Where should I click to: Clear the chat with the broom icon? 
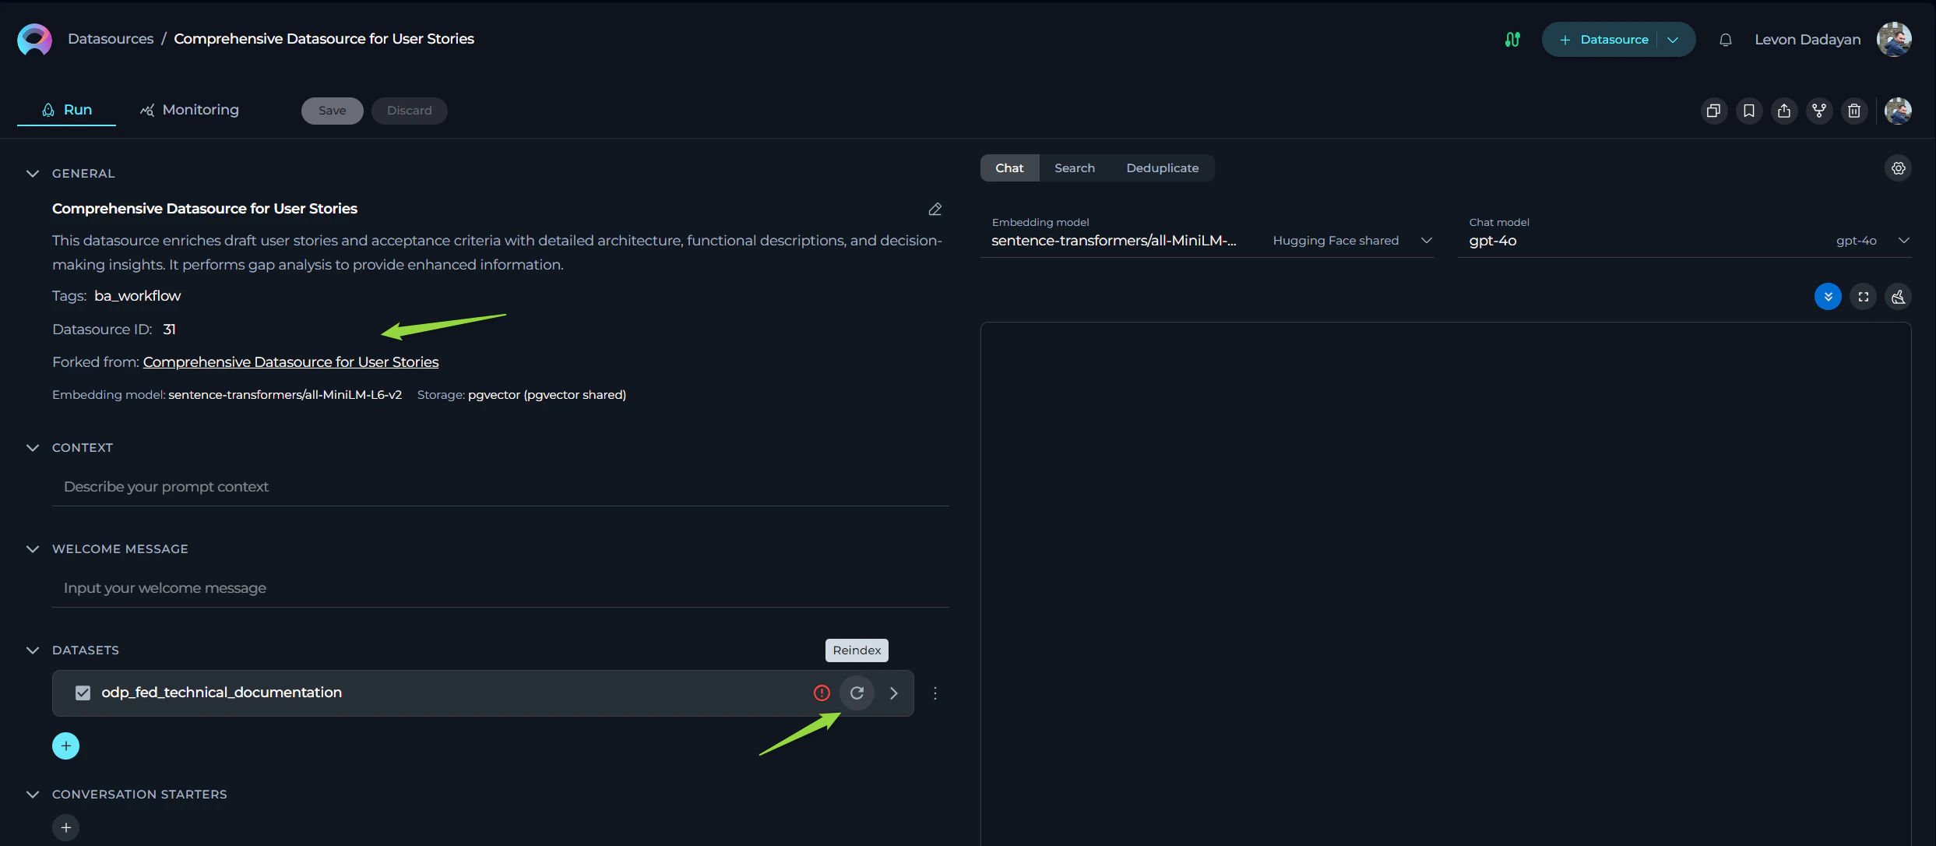(1899, 296)
